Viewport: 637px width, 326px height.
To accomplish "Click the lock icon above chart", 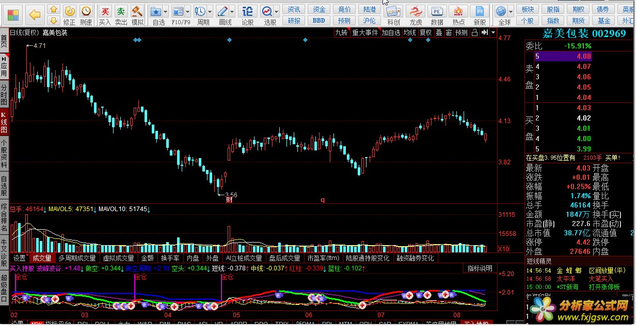I will point(474,32).
